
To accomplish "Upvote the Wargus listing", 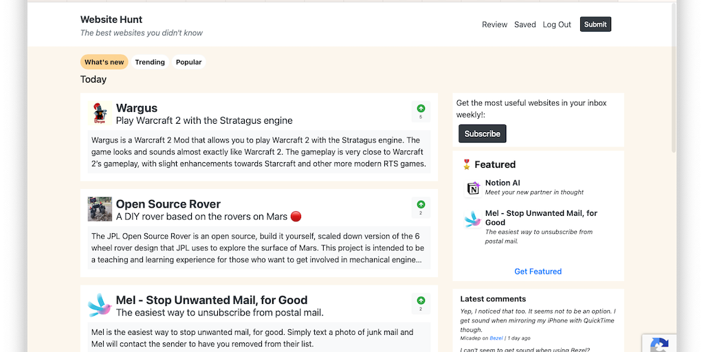I will click(421, 110).
